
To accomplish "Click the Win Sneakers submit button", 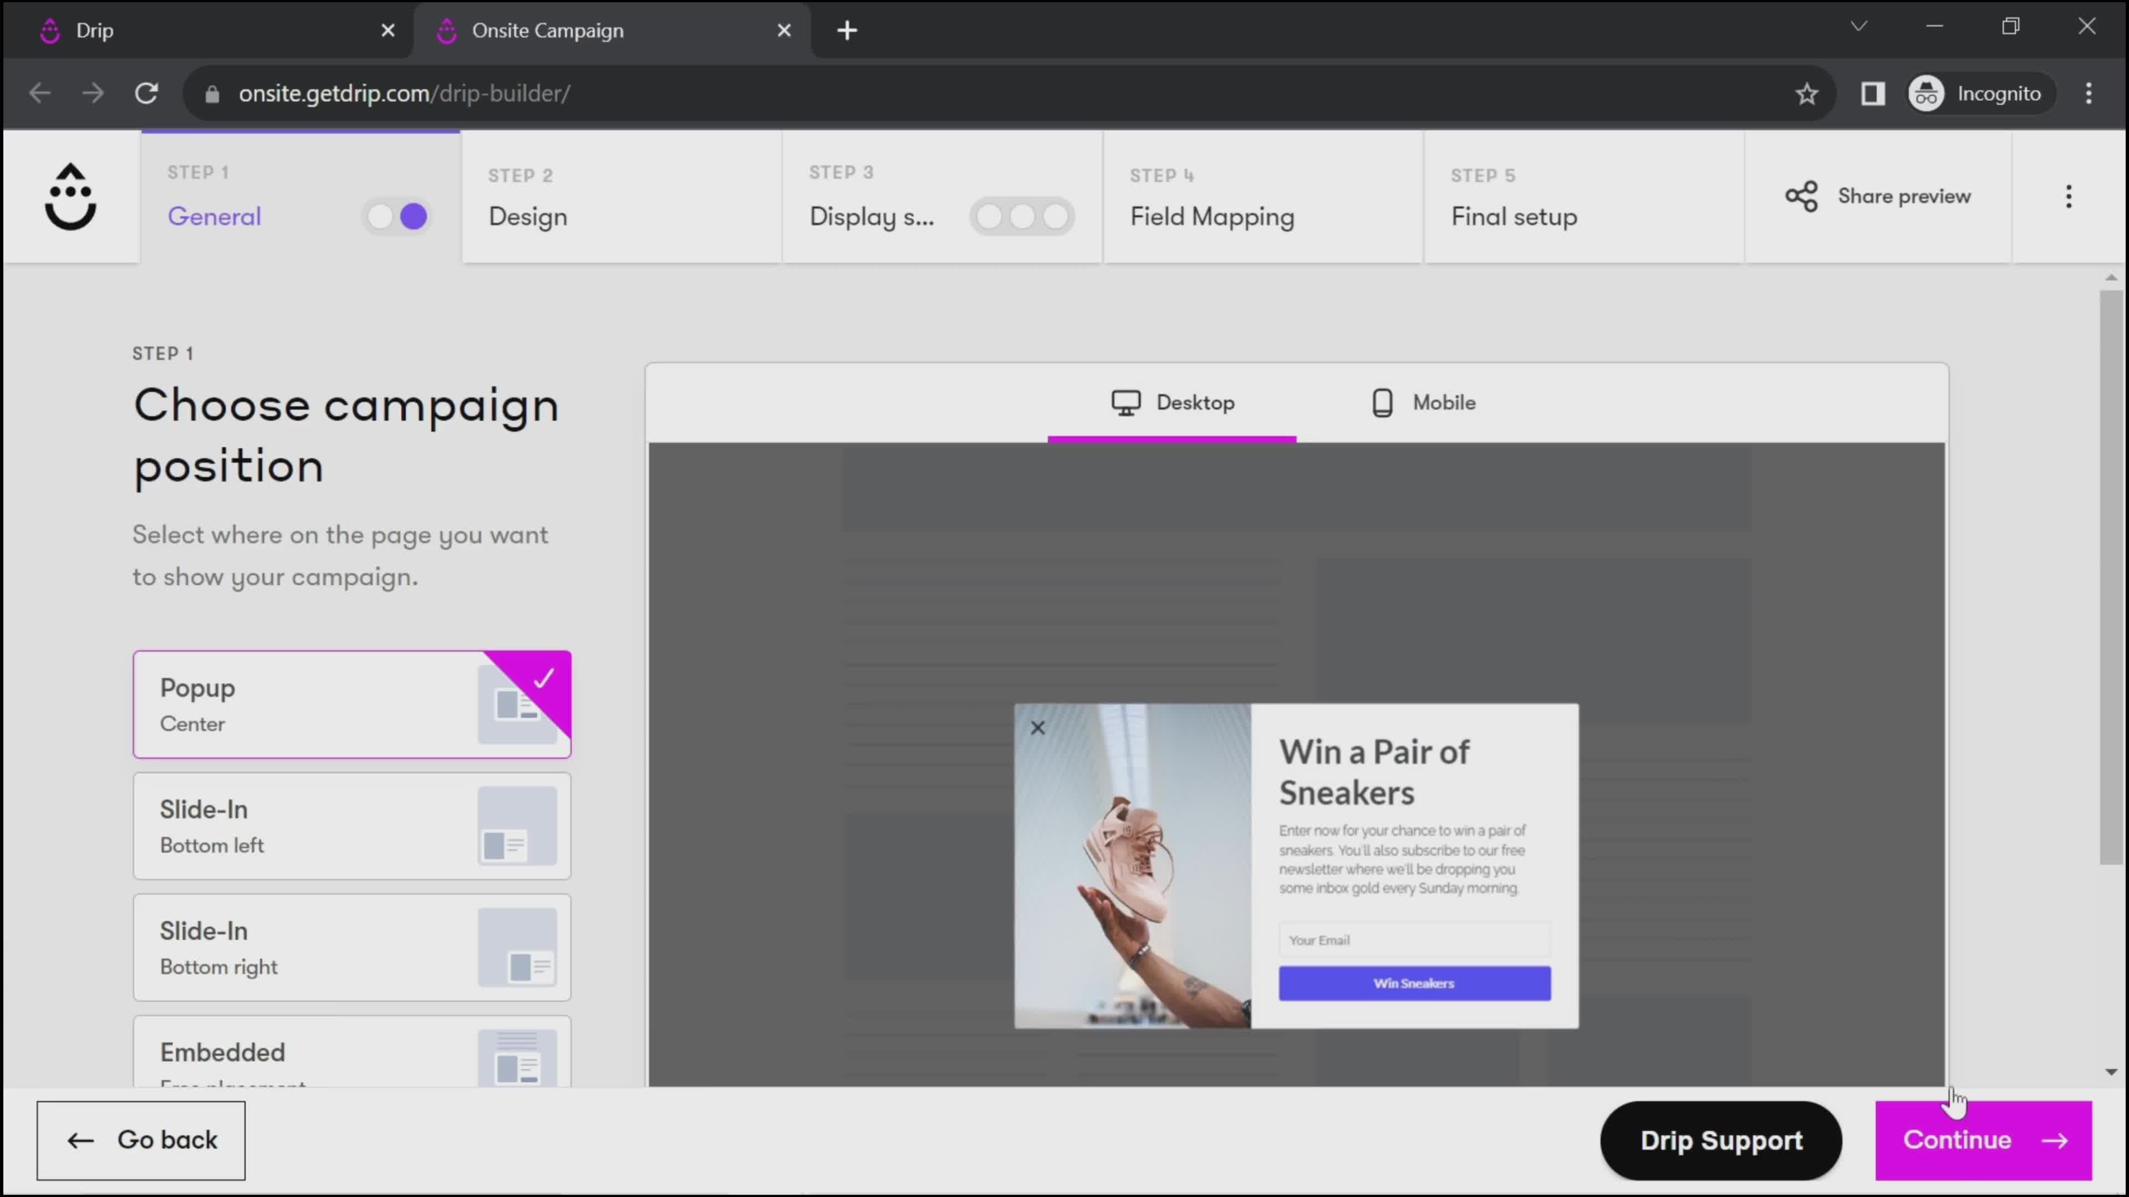I will click(1414, 982).
